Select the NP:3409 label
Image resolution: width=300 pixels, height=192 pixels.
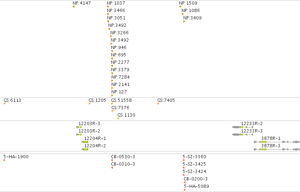coord(192,18)
